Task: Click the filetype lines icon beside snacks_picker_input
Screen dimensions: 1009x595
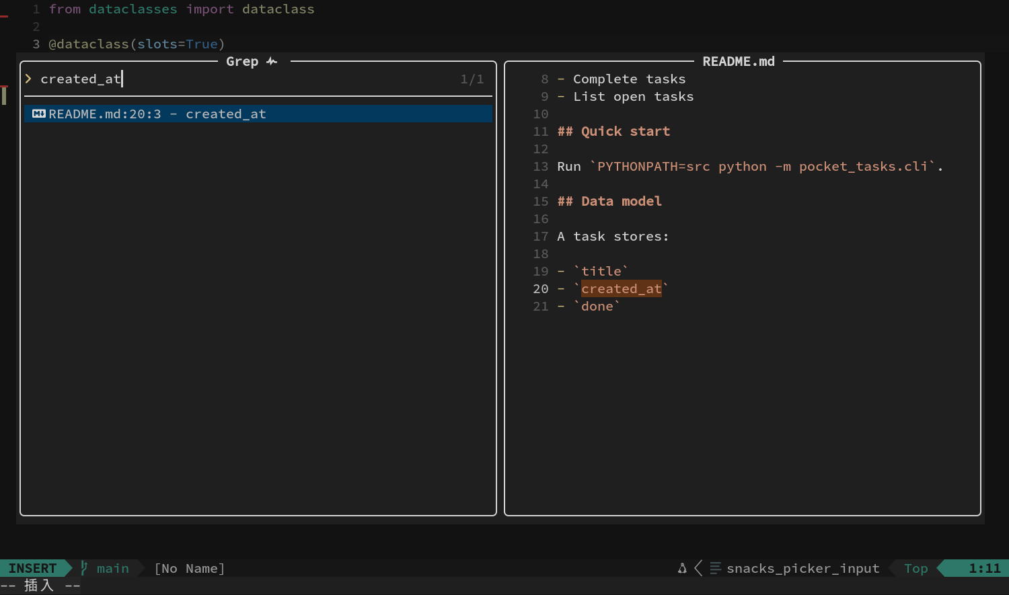Action: (716, 568)
